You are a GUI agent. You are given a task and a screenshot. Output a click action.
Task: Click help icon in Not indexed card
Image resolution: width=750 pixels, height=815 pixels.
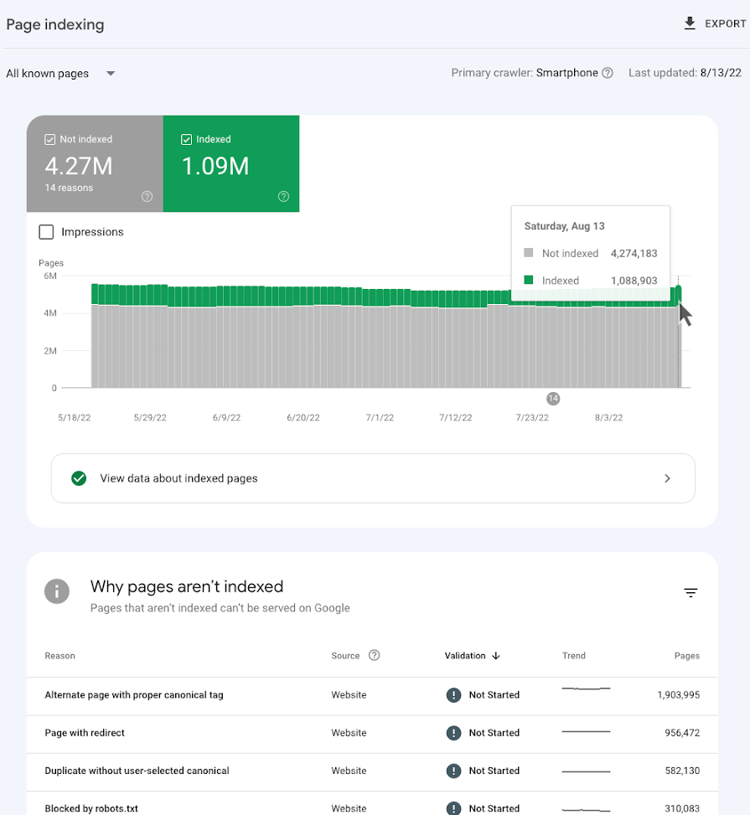pyautogui.click(x=147, y=196)
